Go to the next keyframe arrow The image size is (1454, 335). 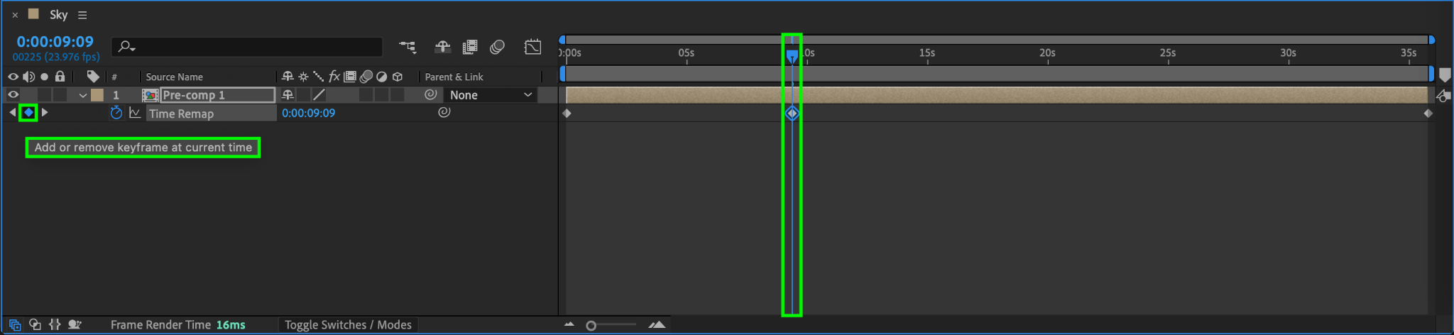tap(45, 112)
